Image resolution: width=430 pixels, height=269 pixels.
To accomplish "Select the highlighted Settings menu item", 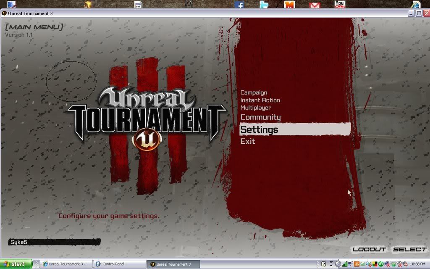I will point(295,129).
